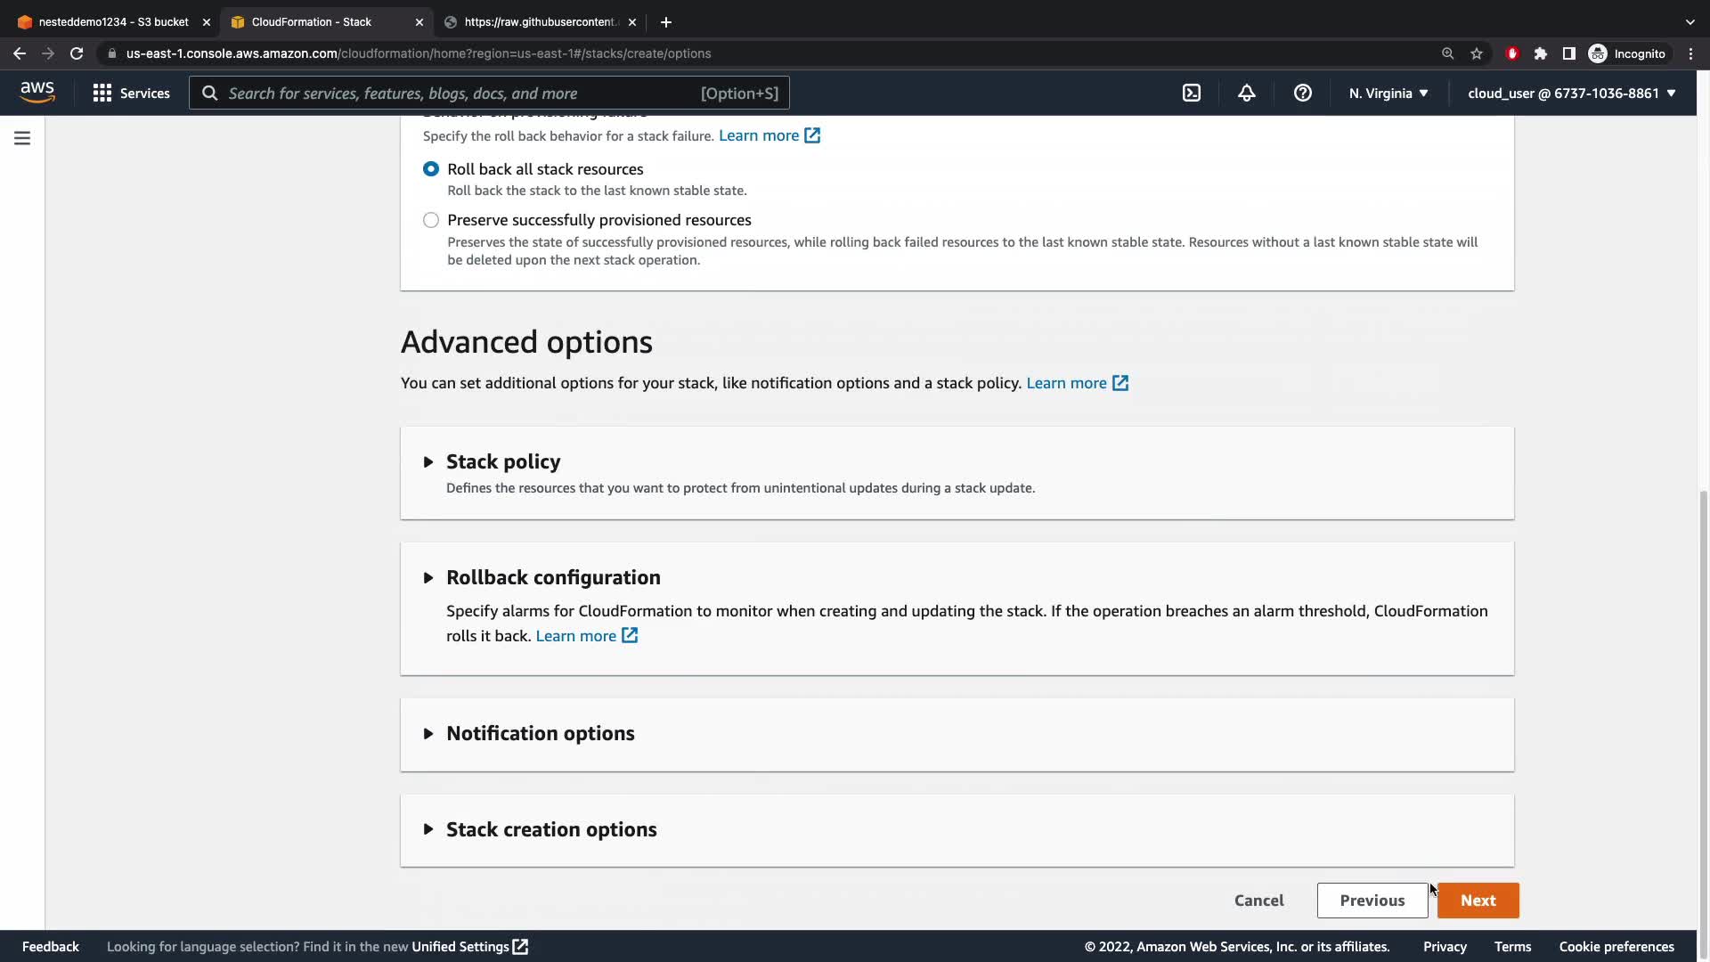This screenshot has width=1710, height=962.
Task: Expand the Notification options section
Action: [540, 733]
